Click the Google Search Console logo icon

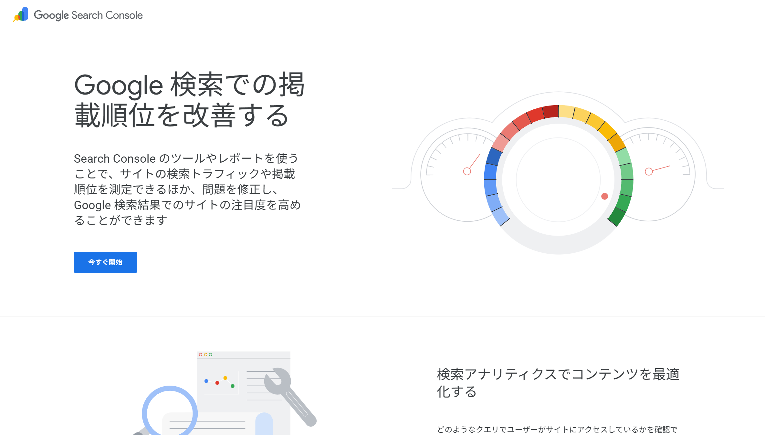(20, 15)
